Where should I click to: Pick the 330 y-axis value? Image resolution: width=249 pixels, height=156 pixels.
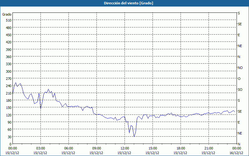[x=9, y=64]
